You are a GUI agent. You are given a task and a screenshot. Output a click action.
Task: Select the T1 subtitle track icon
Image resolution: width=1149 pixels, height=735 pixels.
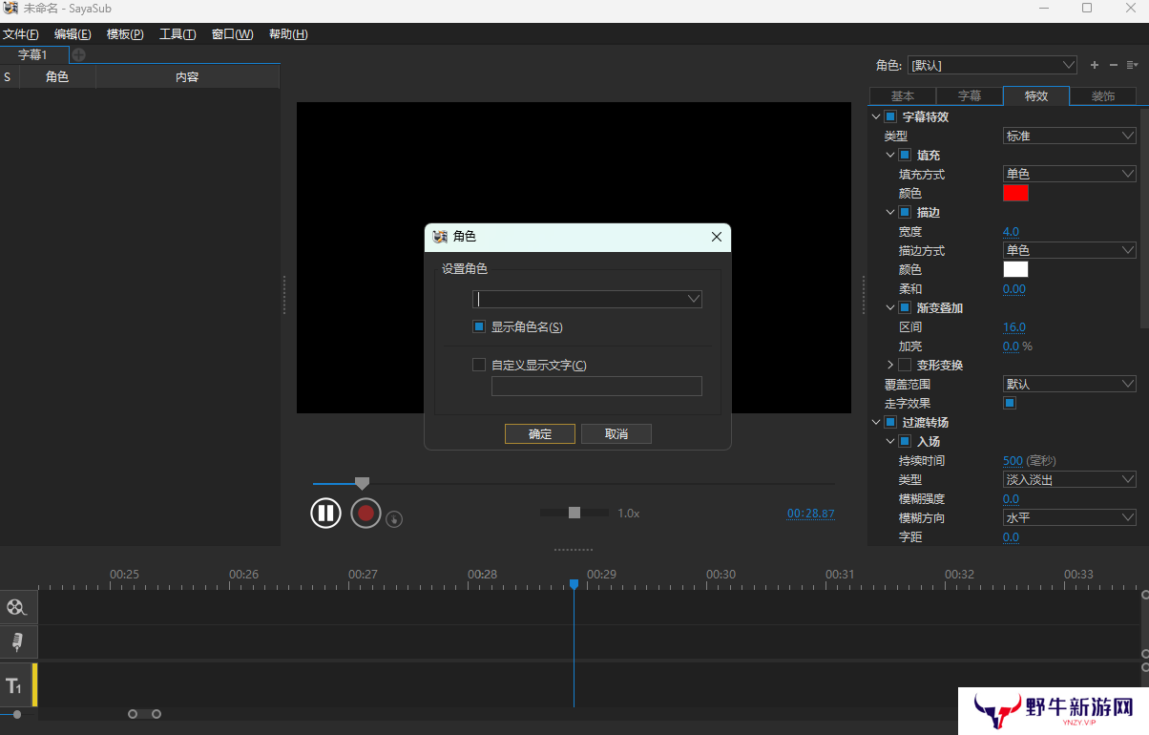tap(14, 685)
